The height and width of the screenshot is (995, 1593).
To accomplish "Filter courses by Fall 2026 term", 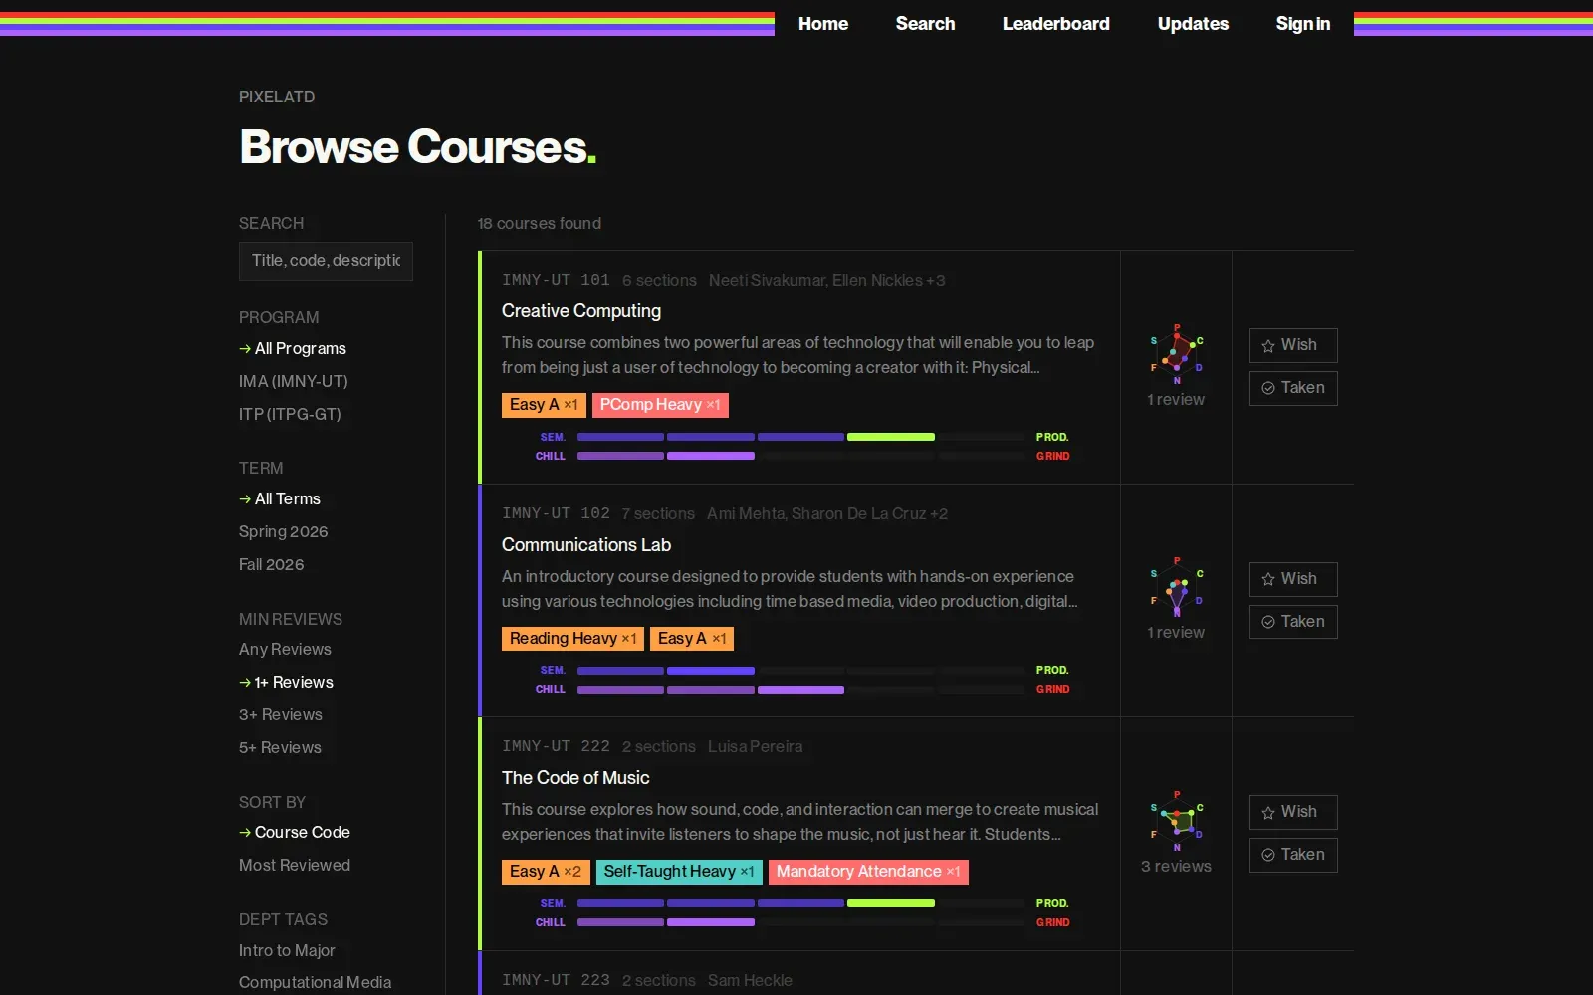I will coord(272,564).
